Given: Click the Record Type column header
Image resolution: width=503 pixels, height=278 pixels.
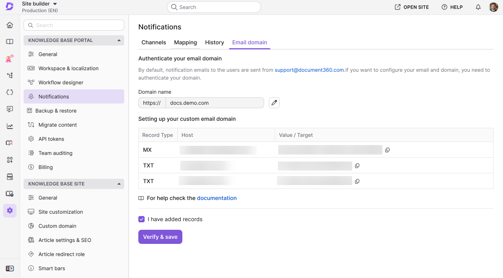Looking at the screenshot, I should [158, 135].
